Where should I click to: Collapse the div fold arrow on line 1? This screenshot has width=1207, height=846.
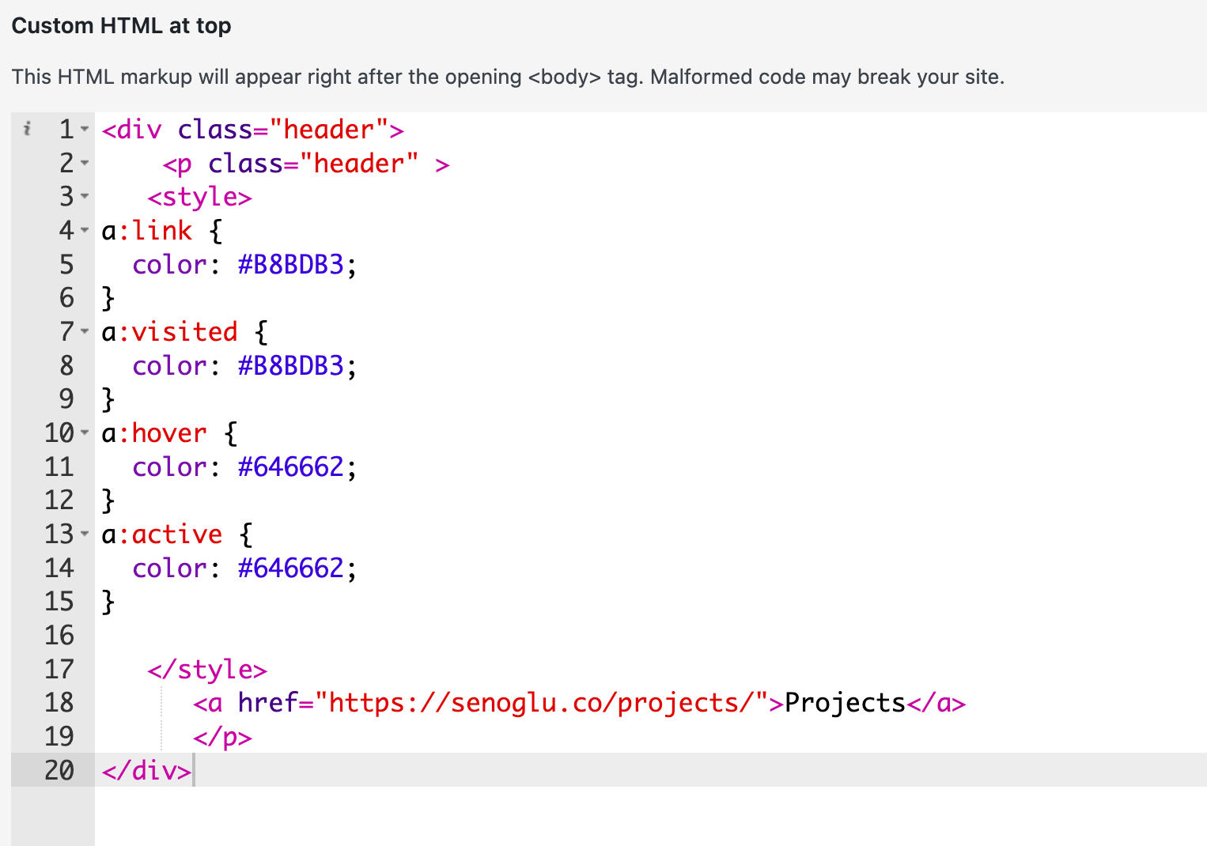click(x=85, y=129)
